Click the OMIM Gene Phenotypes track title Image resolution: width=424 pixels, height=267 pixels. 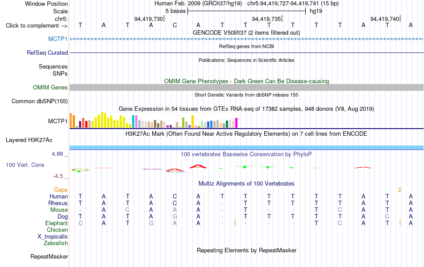(x=247, y=81)
